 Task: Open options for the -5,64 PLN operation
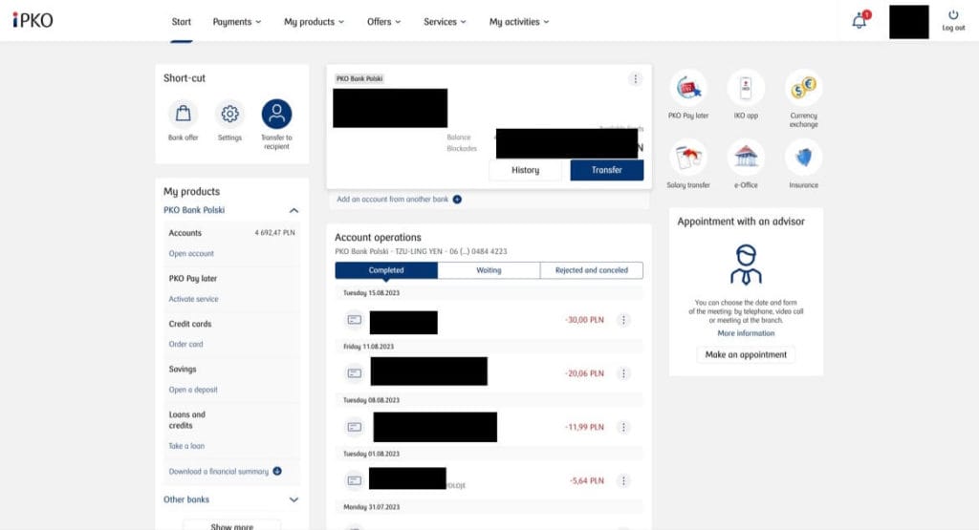coord(623,480)
